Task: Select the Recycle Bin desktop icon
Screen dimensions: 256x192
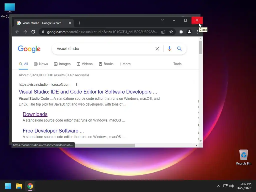Action: tap(243, 157)
